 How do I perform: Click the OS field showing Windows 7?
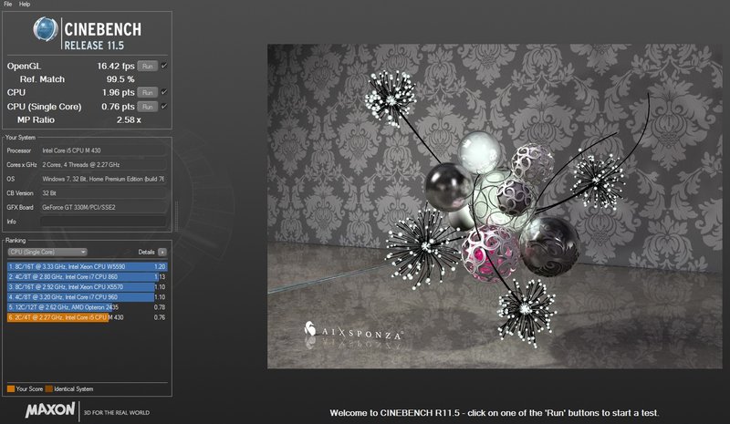pos(103,180)
